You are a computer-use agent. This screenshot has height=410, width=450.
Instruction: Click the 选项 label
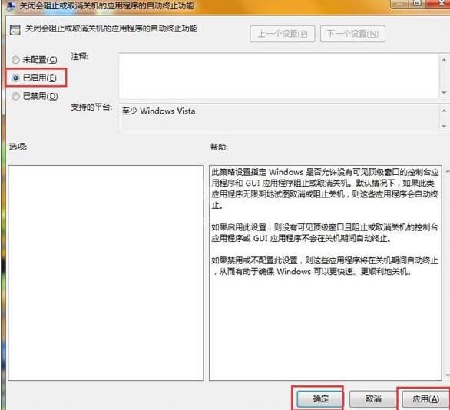pyautogui.click(x=18, y=147)
